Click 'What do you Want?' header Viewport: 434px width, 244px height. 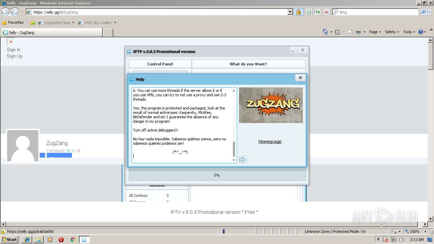249,64
